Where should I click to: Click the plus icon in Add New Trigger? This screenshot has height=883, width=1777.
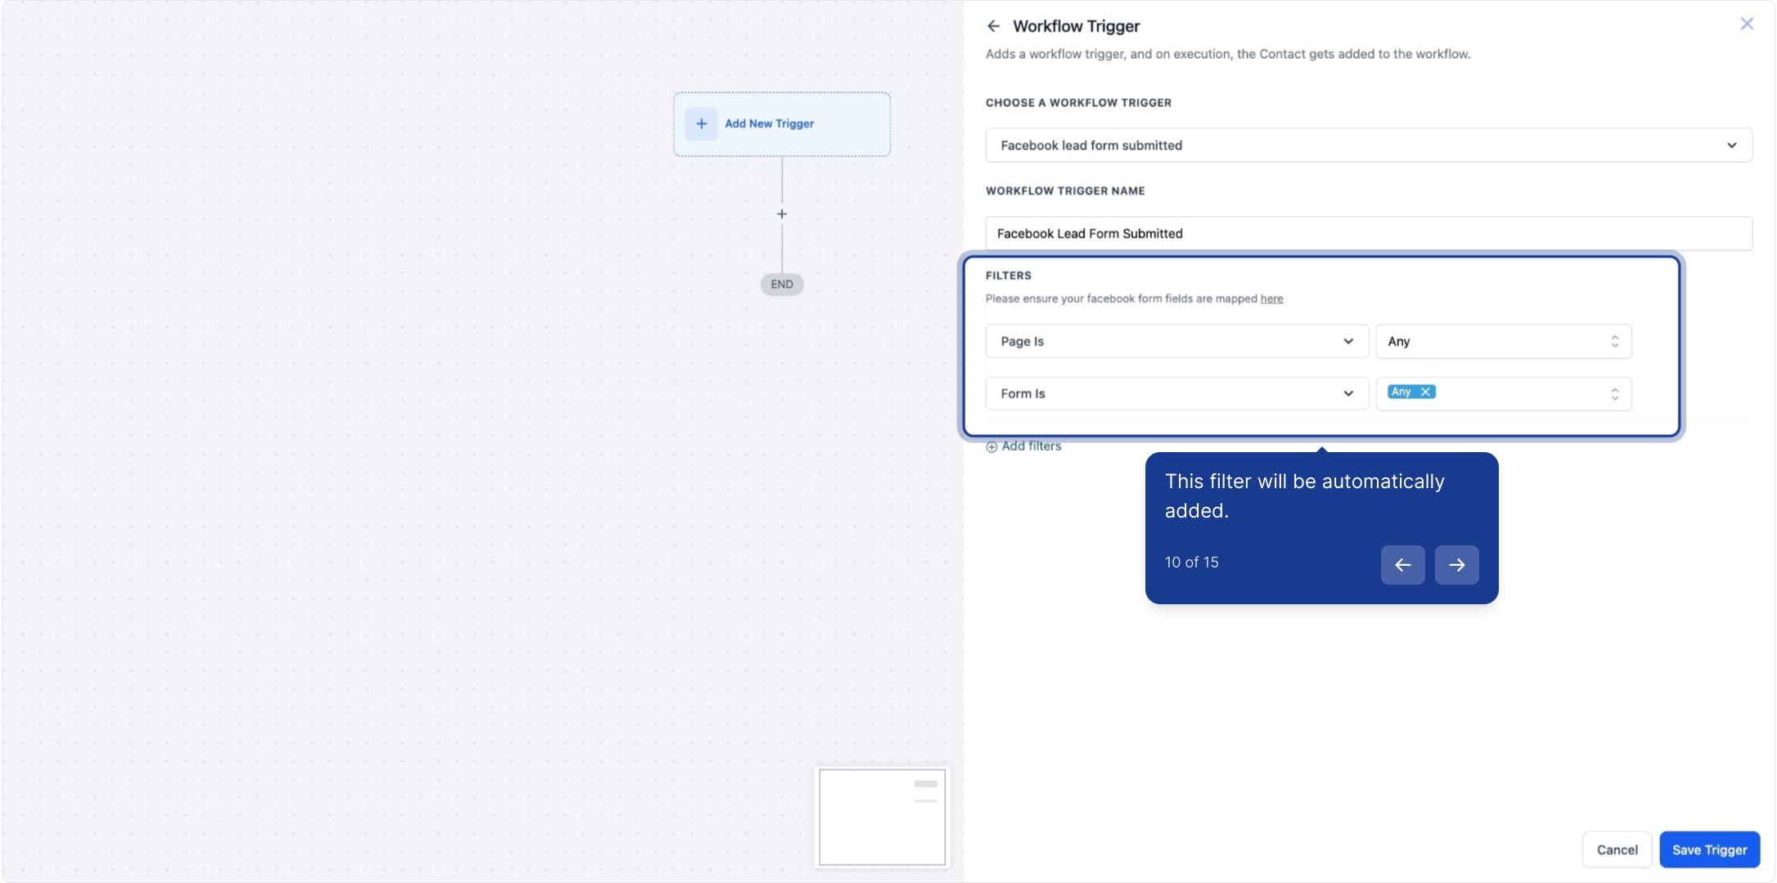coord(701,123)
